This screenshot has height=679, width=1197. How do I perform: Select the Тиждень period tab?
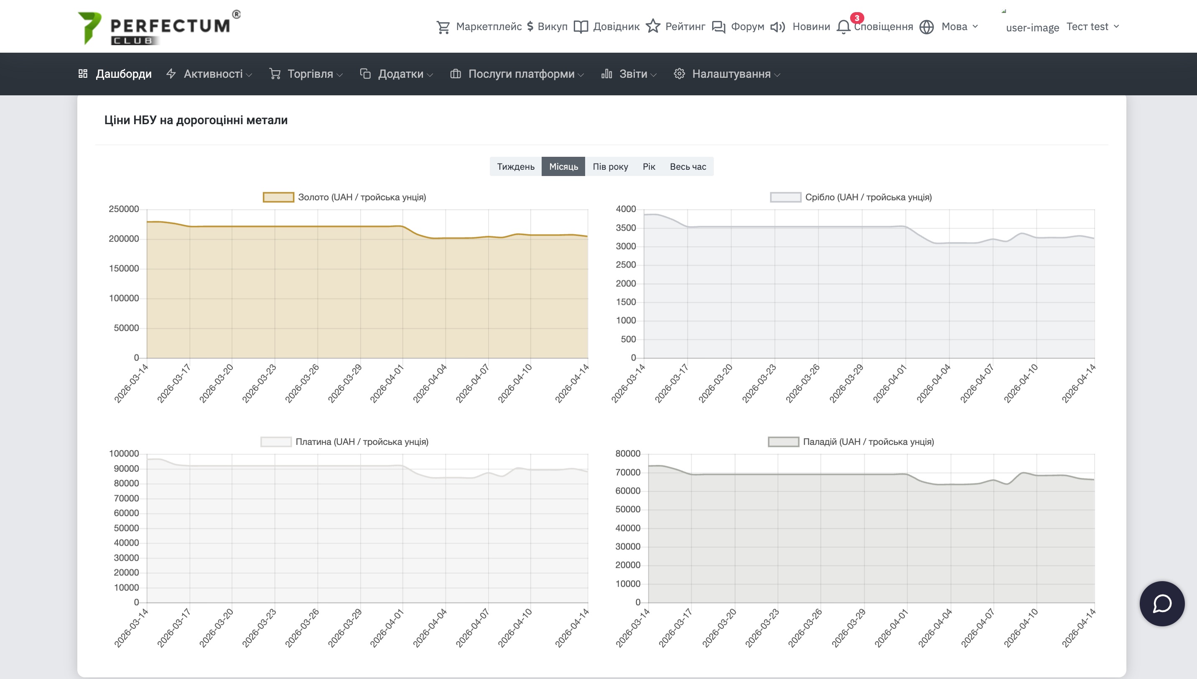coord(515,166)
